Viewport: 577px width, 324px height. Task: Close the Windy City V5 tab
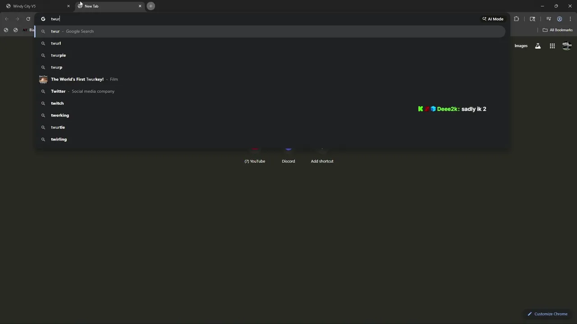69,6
